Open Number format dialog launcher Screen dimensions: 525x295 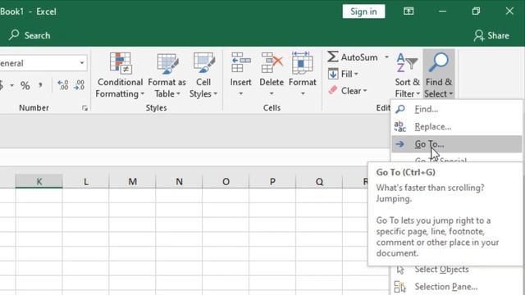(84, 108)
